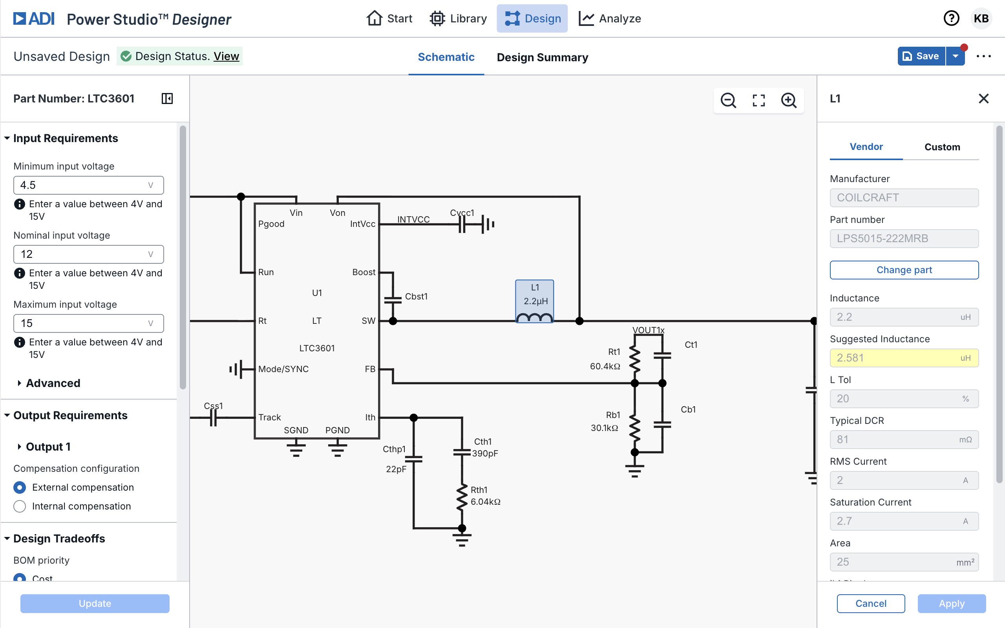Edit the Minimum input voltage field
This screenshot has height=628, width=1005.
pos(88,185)
